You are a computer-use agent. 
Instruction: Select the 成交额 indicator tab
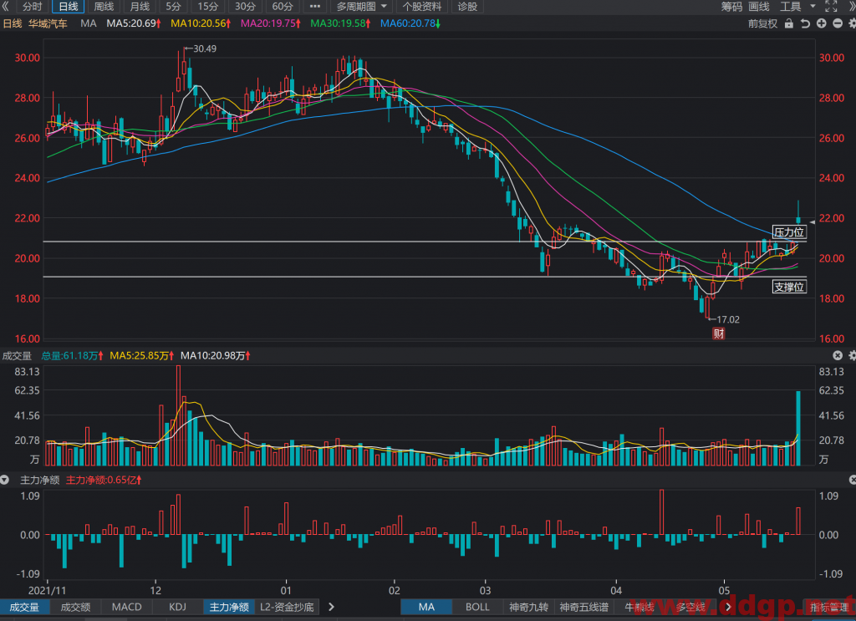75,607
